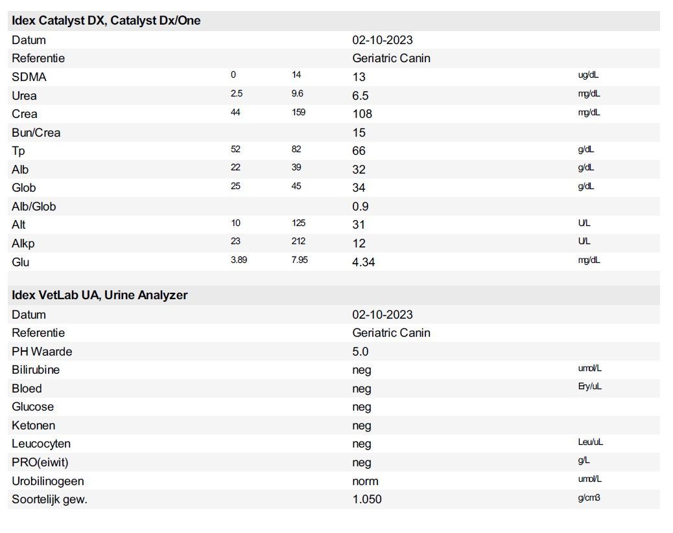Click the Ketonen result neg
This screenshot has width=673, height=533.
click(361, 425)
